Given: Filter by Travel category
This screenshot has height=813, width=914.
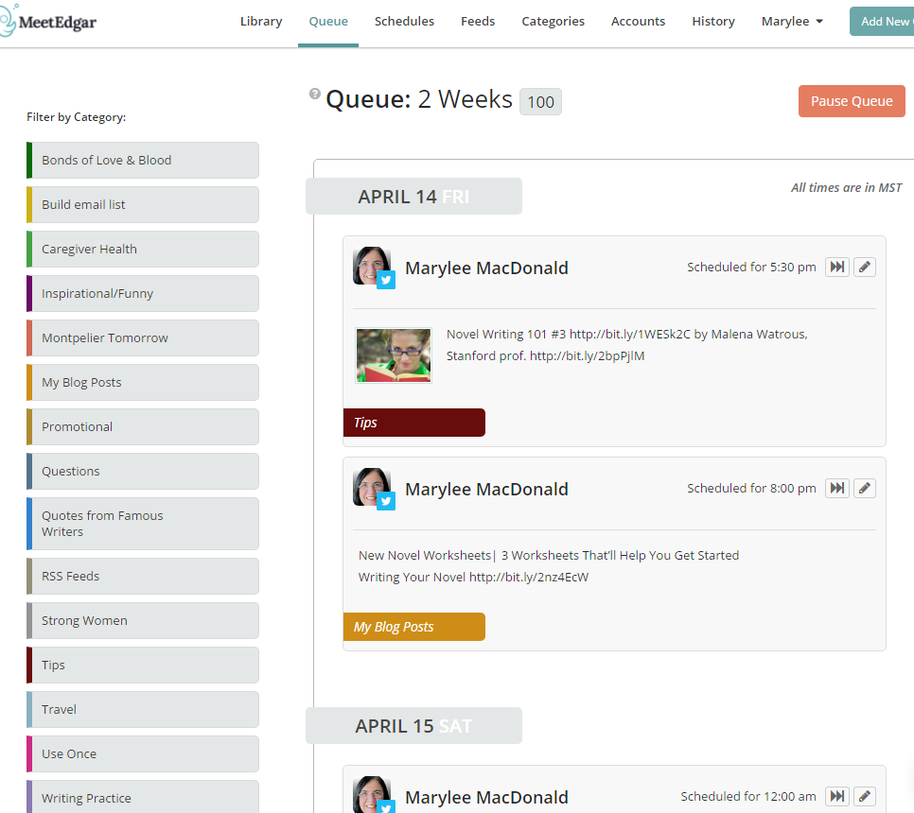Looking at the screenshot, I should [x=143, y=709].
